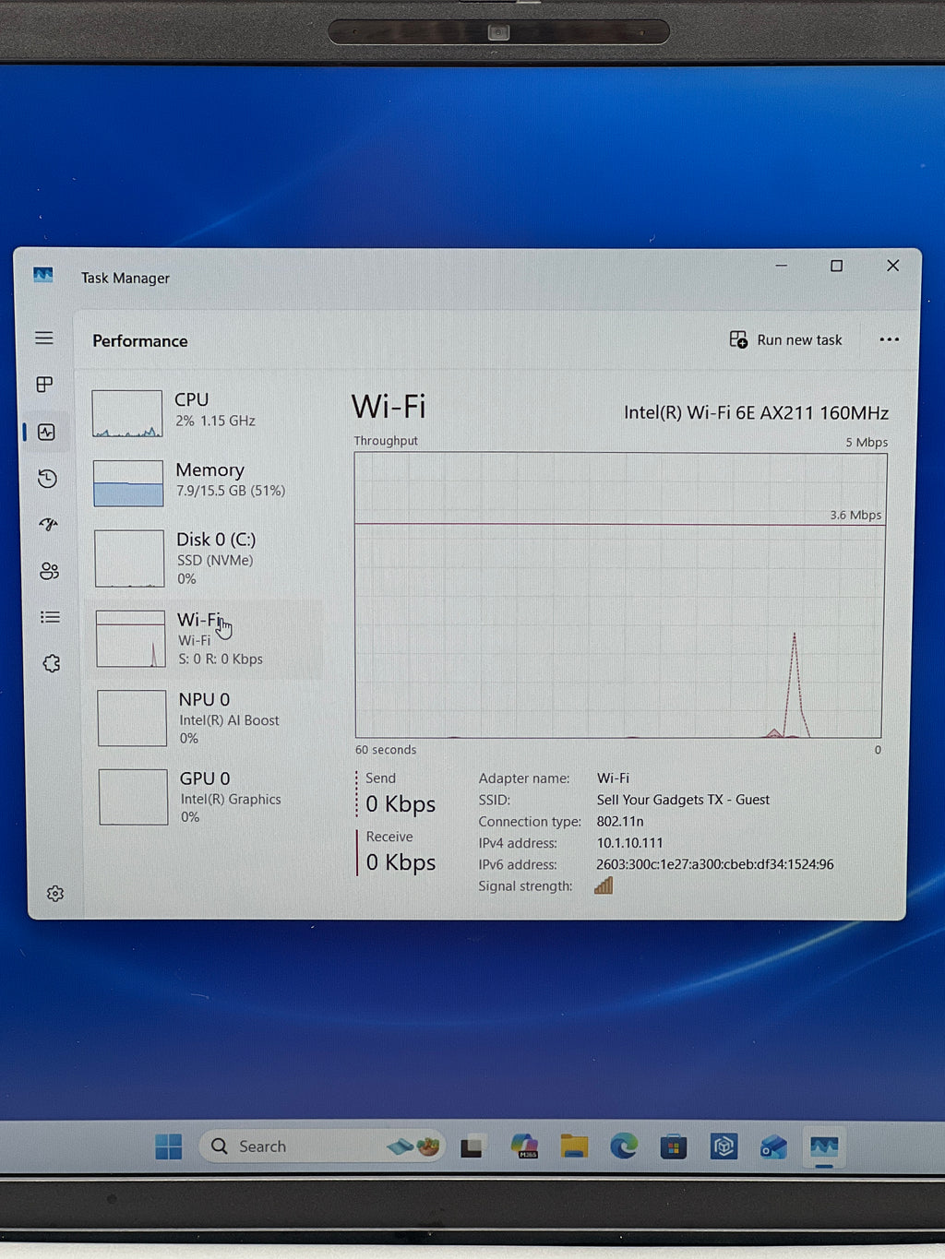Open File Explorer from the taskbar
Screen dimensions: 945x1259
574,1146
